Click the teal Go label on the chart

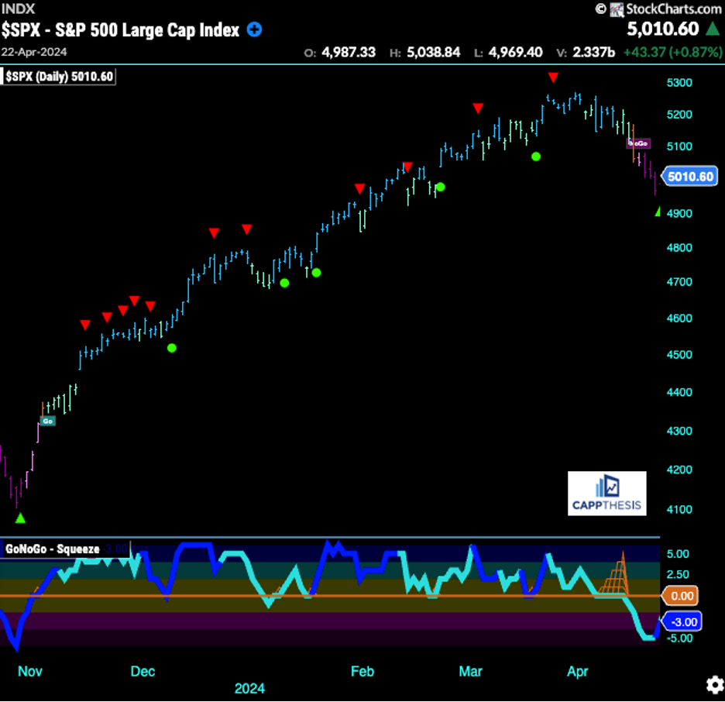47,421
